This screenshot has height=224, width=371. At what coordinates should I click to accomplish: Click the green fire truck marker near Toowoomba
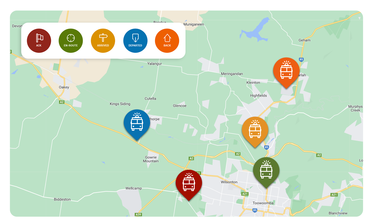click(x=266, y=170)
